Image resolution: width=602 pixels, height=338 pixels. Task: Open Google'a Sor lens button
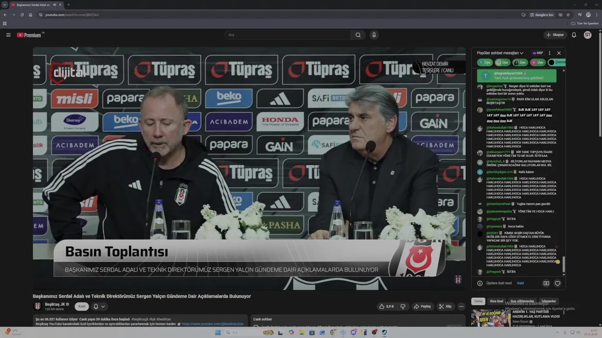542,15
